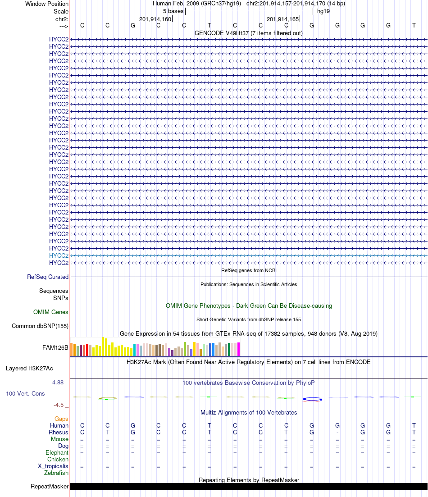Screen dimensions: 428x497
Task: Open the GTEx Gene Expression track title
Action: 249,333
